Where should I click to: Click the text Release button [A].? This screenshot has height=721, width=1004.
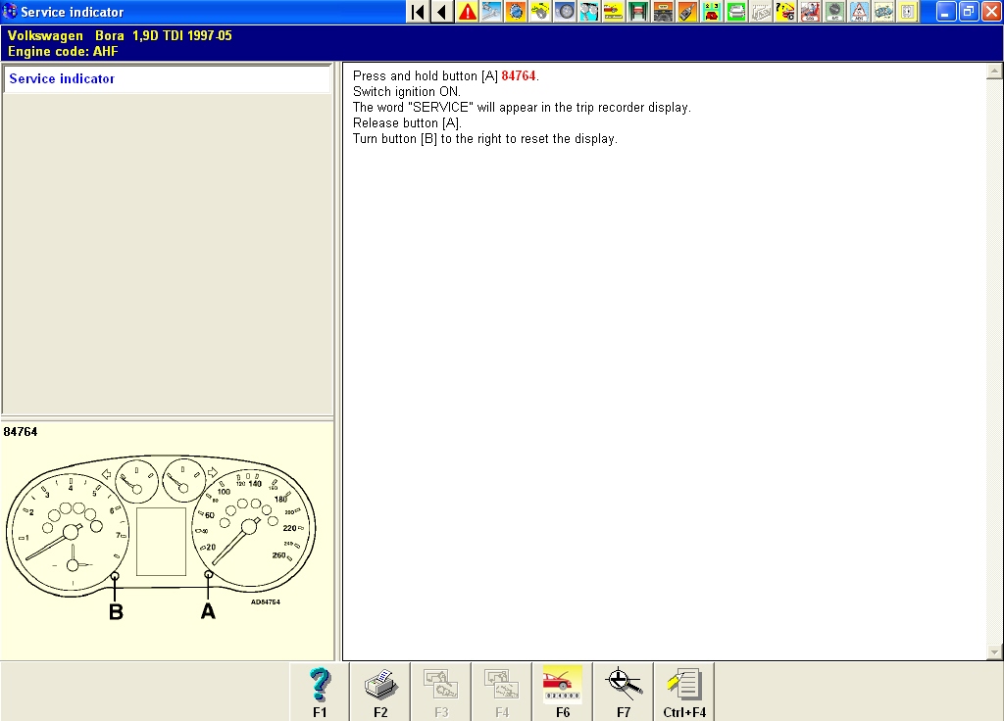point(407,122)
